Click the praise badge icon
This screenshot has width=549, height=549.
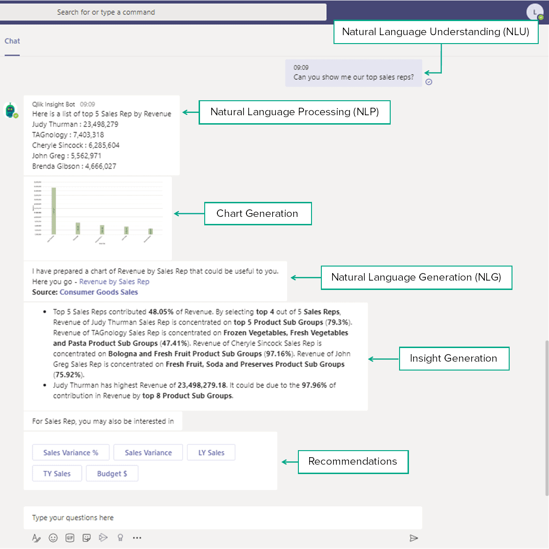tap(120, 538)
